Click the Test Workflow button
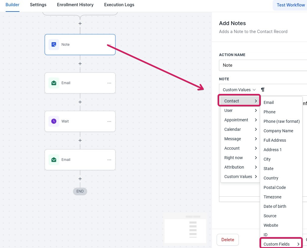This screenshot has height=248, width=307. 290,5
